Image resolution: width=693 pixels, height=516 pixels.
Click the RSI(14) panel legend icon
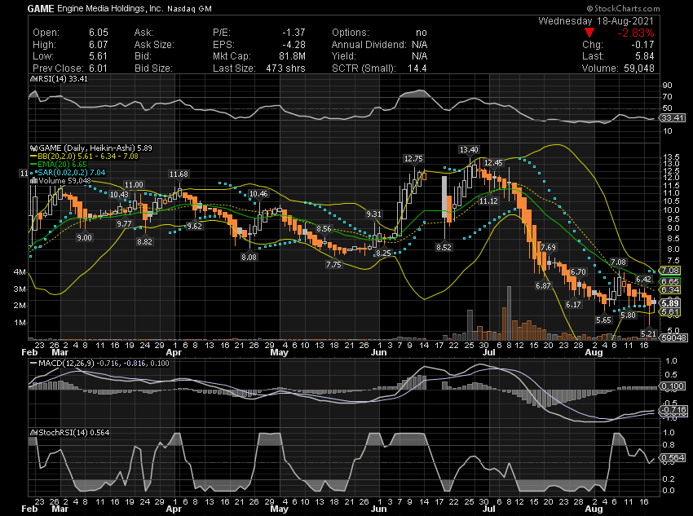(x=33, y=79)
